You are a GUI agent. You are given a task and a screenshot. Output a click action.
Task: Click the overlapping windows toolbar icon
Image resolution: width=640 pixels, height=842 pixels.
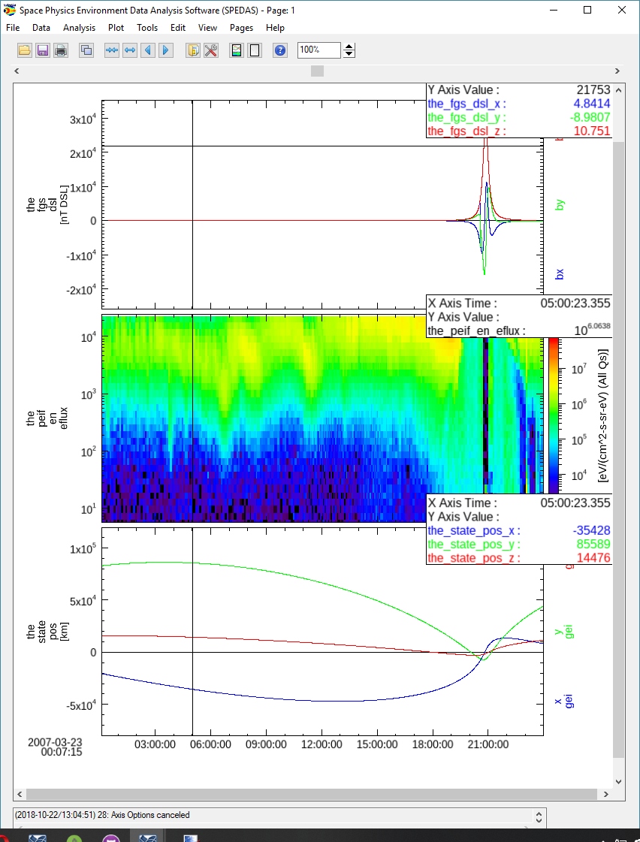tap(86, 50)
